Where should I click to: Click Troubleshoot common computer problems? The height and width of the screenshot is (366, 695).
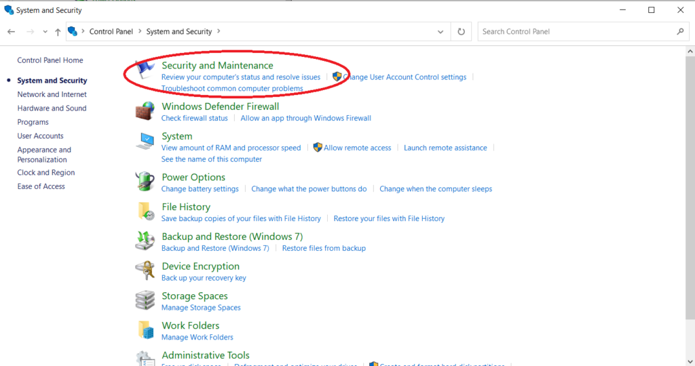[x=232, y=88]
